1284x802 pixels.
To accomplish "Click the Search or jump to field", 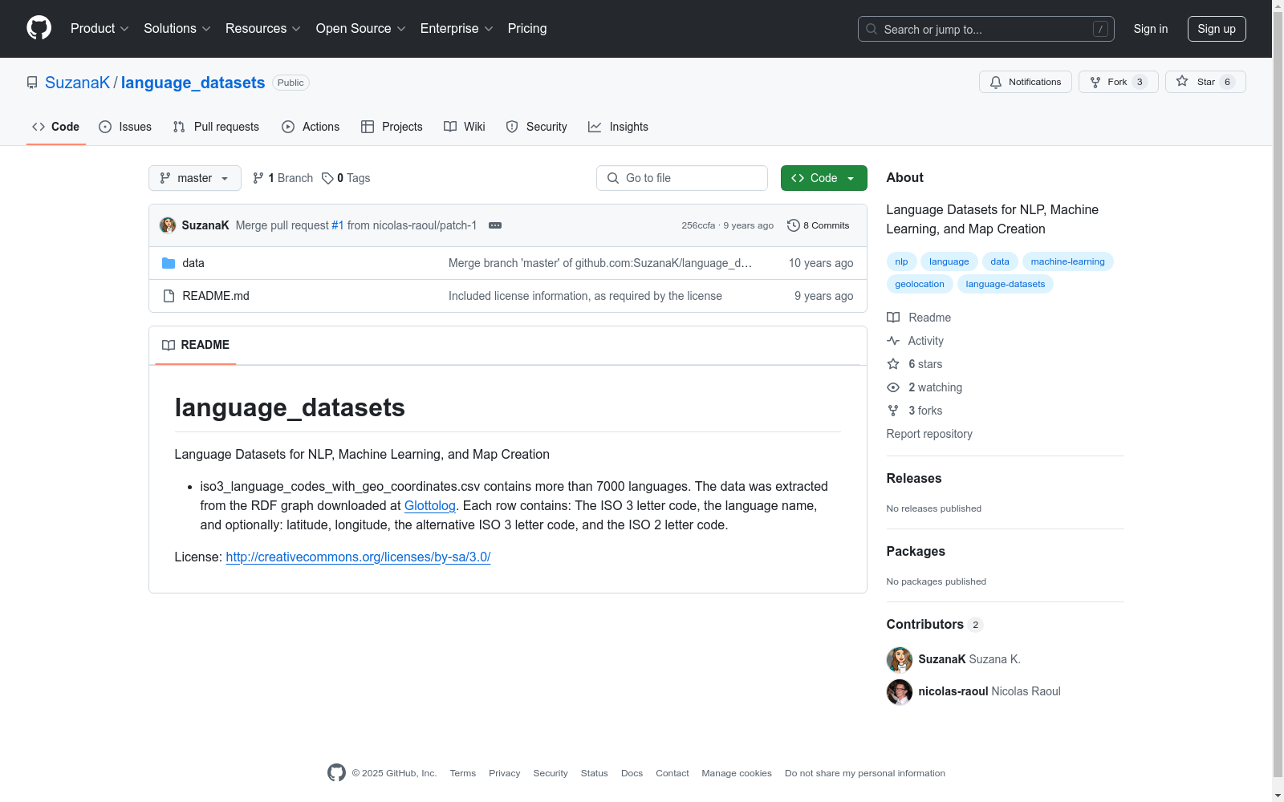I will [x=986, y=29].
